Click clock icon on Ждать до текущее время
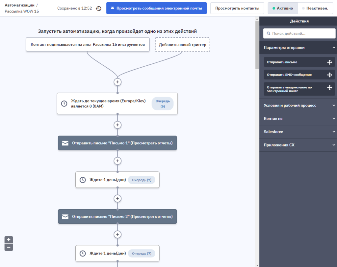 [64, 103]
